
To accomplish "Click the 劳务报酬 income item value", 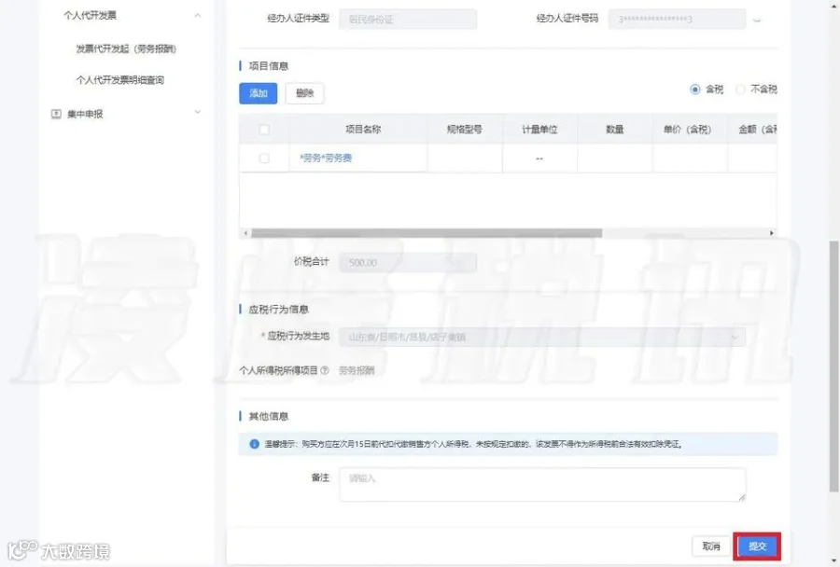I will [357, 370].
